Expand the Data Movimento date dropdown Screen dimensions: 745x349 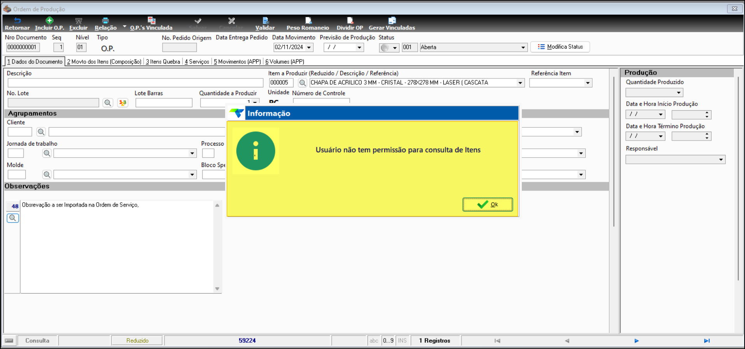pyautogui.click(x=309, y=47)
